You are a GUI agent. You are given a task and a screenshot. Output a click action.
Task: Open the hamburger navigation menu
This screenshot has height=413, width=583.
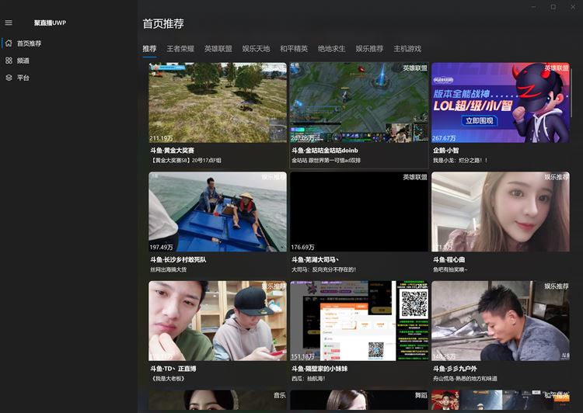point(9,23)
